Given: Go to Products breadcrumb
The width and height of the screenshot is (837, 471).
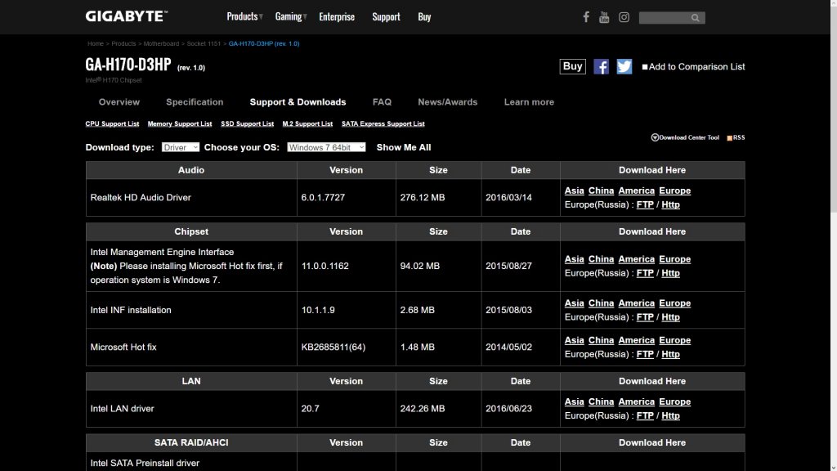Looking at the screenshot, I should pos(124,44).
